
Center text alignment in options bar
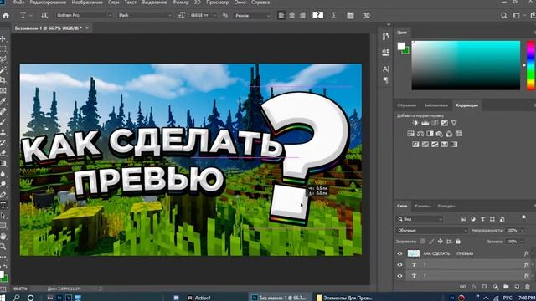click(291, 15)
